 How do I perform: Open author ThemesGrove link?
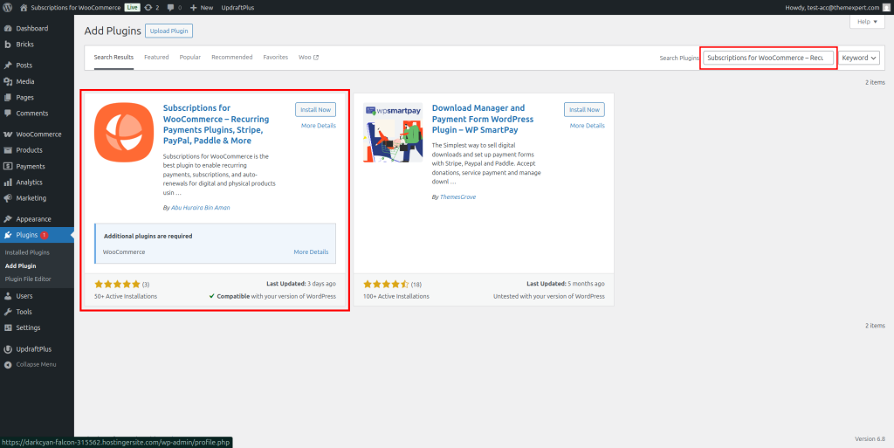tap(457, 197)
